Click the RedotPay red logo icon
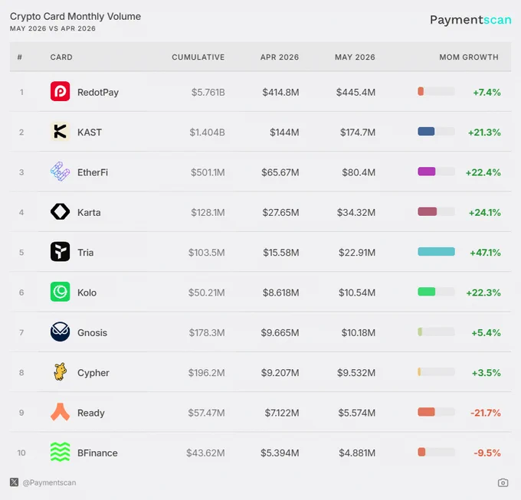 60,91
